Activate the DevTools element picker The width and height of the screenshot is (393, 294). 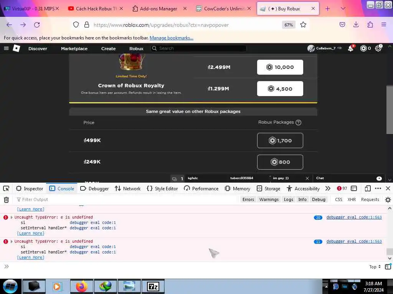6,188
